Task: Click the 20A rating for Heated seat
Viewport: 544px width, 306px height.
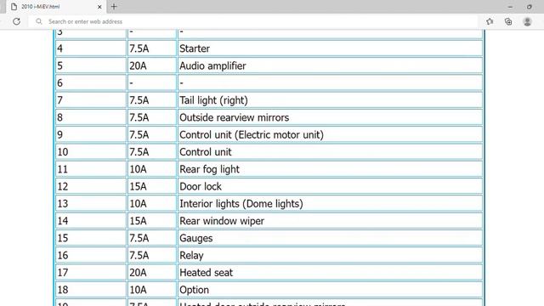Action: (x=152, y=273)
